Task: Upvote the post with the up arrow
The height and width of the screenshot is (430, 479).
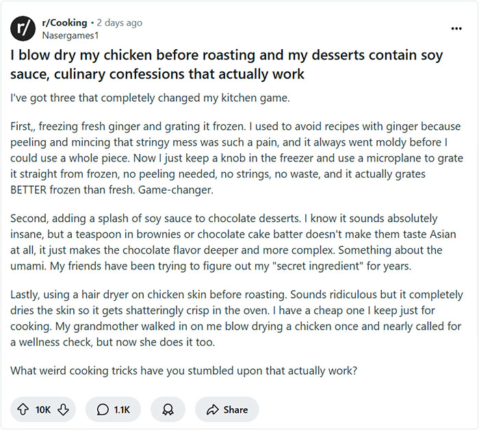Action: point(23,409)
